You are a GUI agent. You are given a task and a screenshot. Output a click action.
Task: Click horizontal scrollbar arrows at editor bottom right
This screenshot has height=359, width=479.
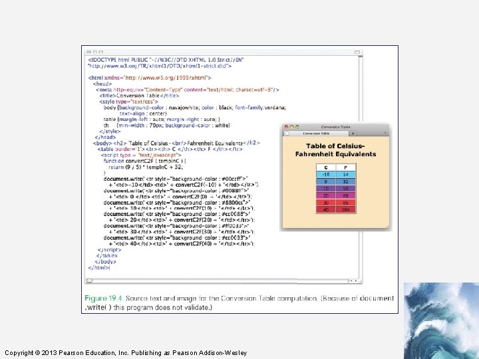pyautogui.click(x=354, y=281)
